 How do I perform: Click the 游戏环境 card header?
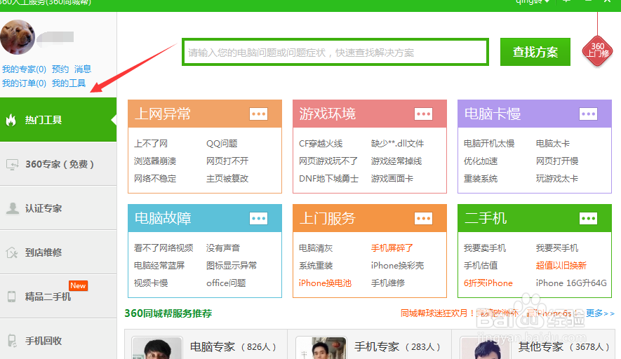tap(370, 114)
